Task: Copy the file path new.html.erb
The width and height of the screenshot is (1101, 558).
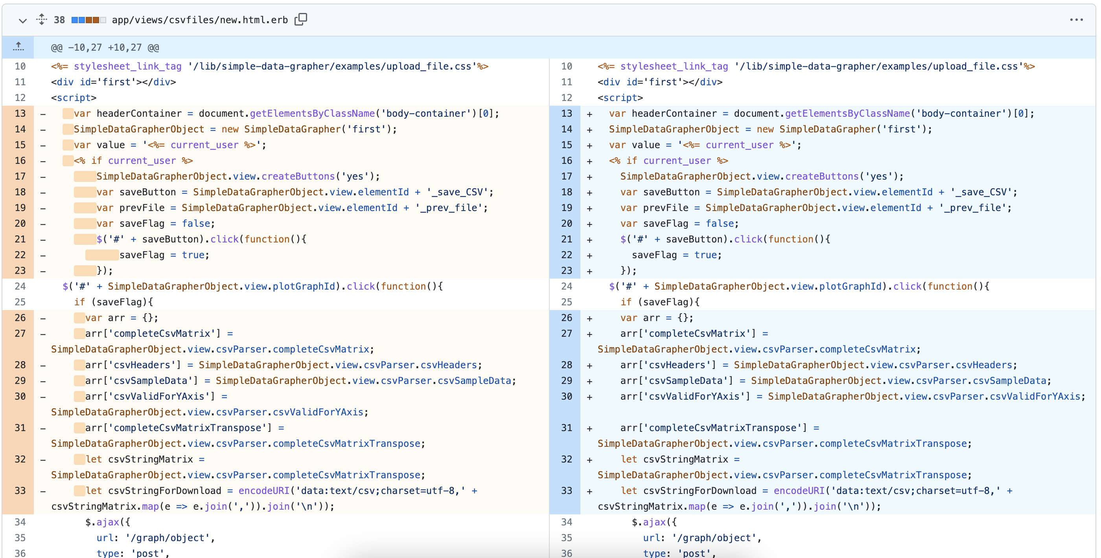Action: [301, 19]
